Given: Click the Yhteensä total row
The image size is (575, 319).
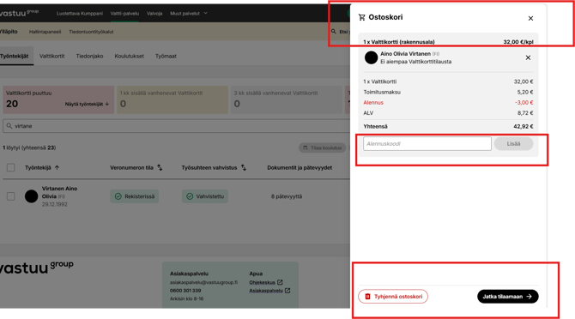Looking at the screenshot, I should tap(448, 126).
